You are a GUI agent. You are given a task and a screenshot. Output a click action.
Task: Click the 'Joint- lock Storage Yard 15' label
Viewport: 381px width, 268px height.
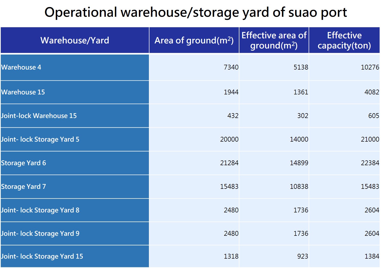click(x=42, y=256)
